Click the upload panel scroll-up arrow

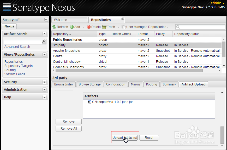222,92
